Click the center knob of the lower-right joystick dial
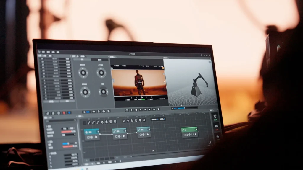Viewport: 303px width, 170px height. click(104, 92)
